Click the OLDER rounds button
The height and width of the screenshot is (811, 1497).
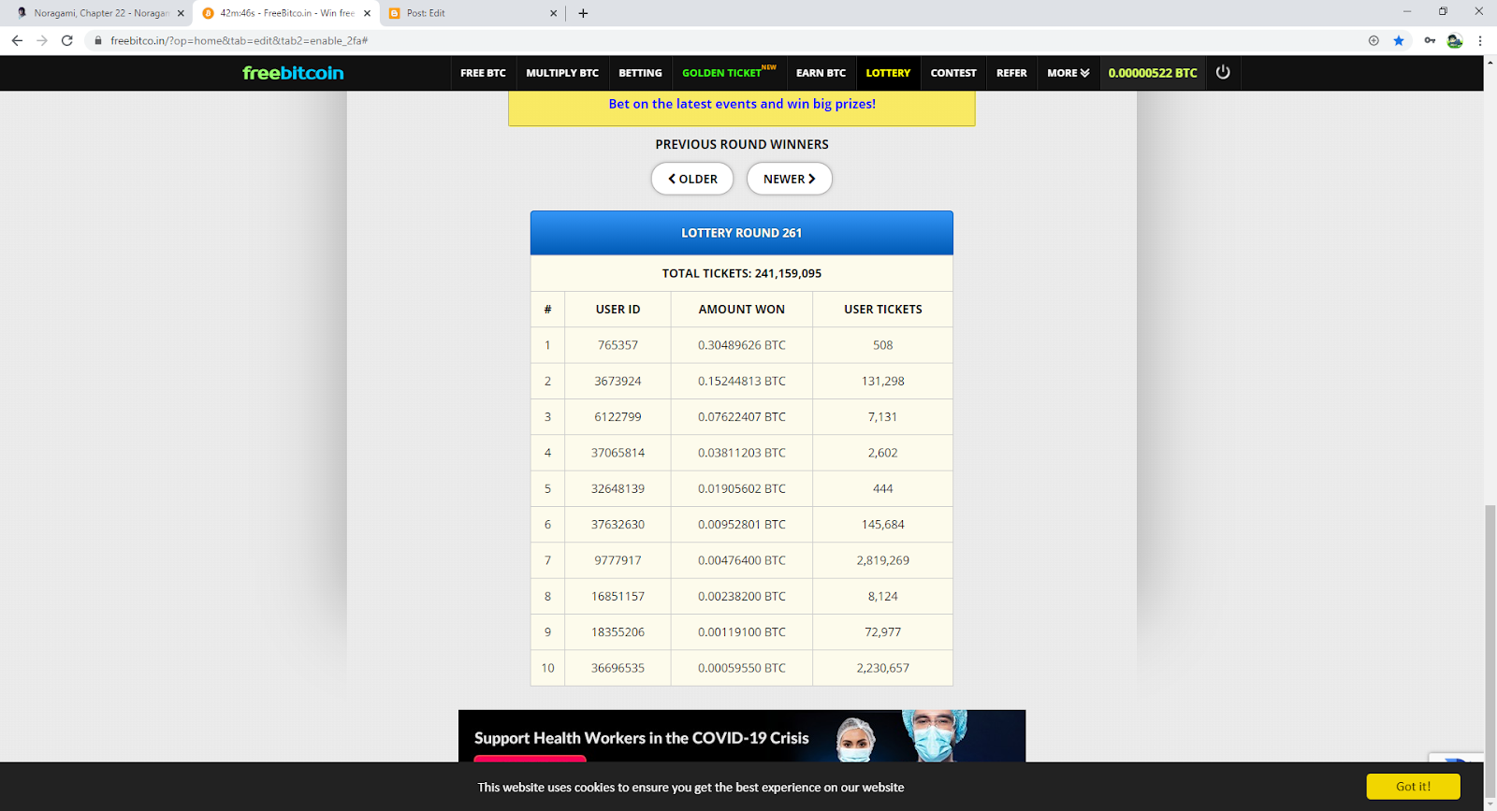click(x=692, y=179)
